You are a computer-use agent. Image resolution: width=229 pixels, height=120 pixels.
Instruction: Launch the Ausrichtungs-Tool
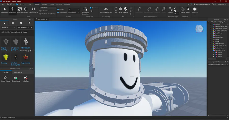106,10
